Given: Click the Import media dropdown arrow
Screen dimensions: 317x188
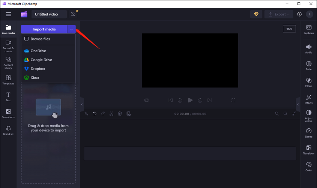Looking at the screenshot, I should 71,29.
